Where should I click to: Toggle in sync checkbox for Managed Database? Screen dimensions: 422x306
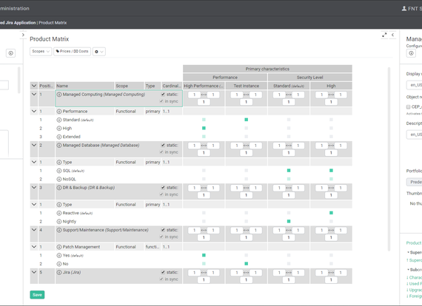[161, 152]
